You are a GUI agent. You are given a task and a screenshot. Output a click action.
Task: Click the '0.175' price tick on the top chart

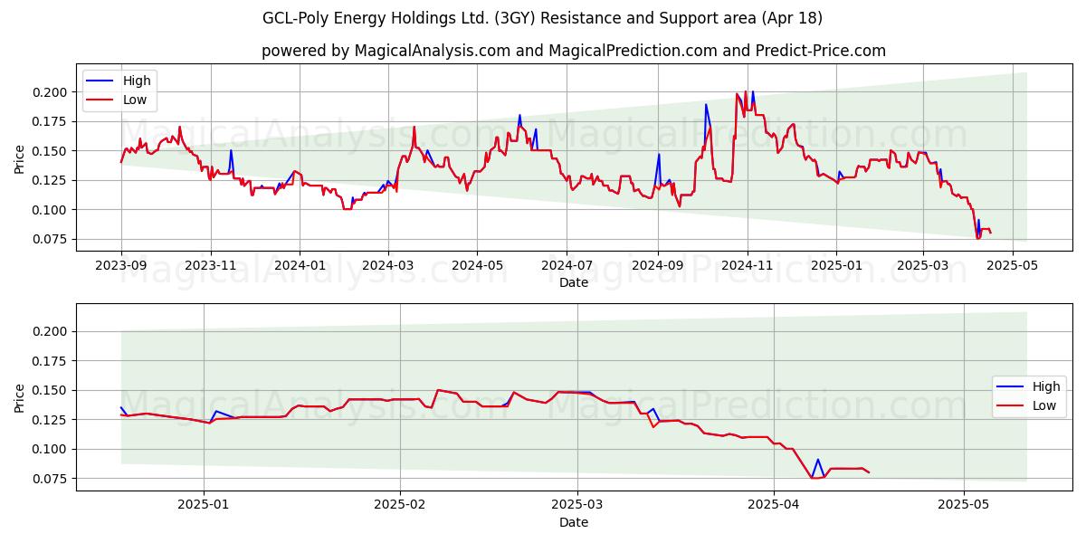tap(51, 121)
